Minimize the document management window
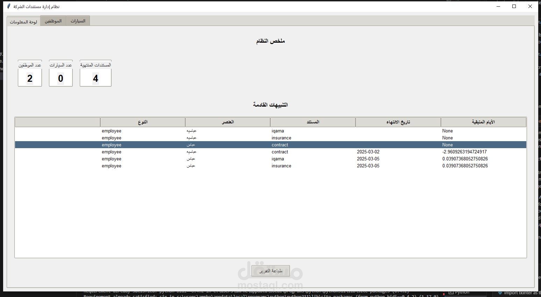Viewport: 541px width, 297px height. click(x=498, y=6)
